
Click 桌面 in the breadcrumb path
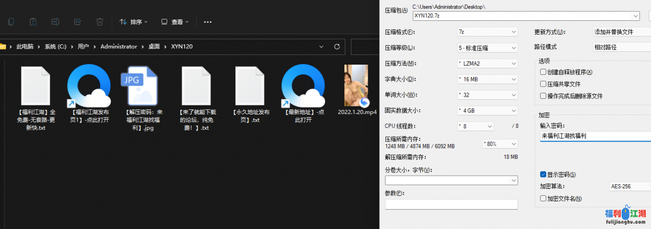[154, 46]
